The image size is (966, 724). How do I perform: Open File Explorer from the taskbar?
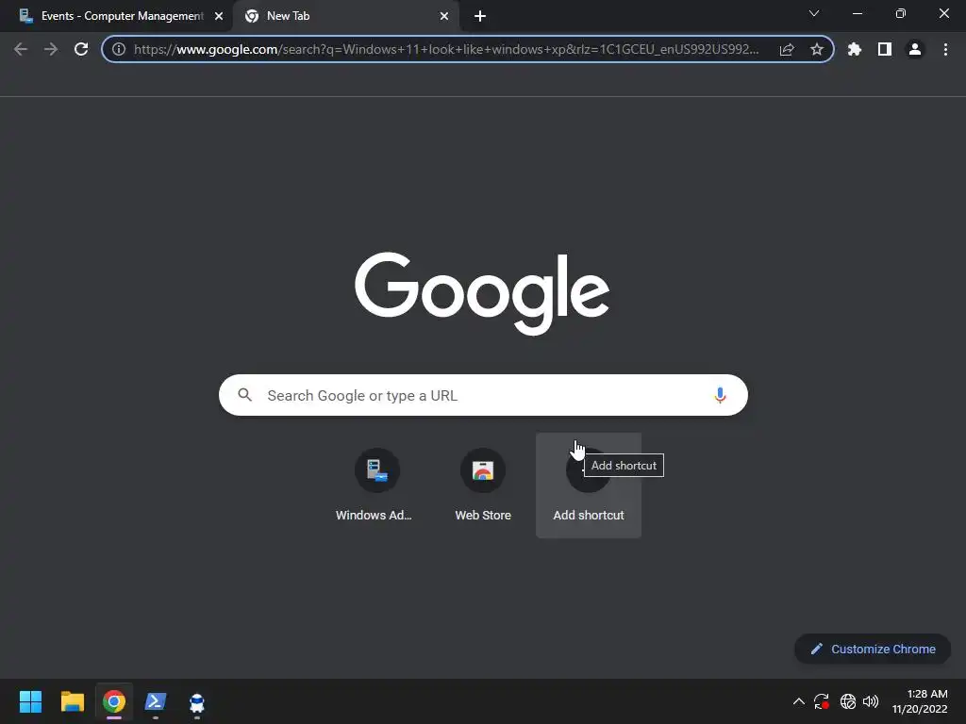coord(73,701)
